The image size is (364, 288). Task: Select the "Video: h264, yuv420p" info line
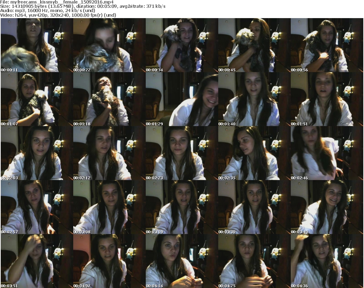[58, 15]
